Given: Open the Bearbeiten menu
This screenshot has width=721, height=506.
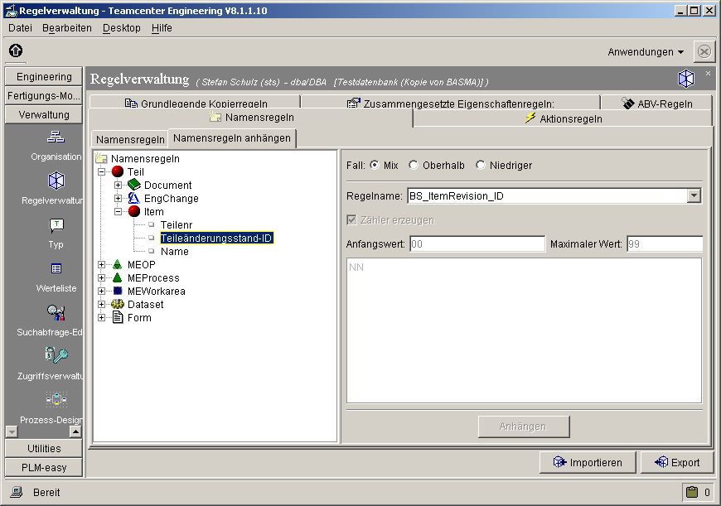Looking at the screenshot, I should pyautogui.click(x=66, y=28).
